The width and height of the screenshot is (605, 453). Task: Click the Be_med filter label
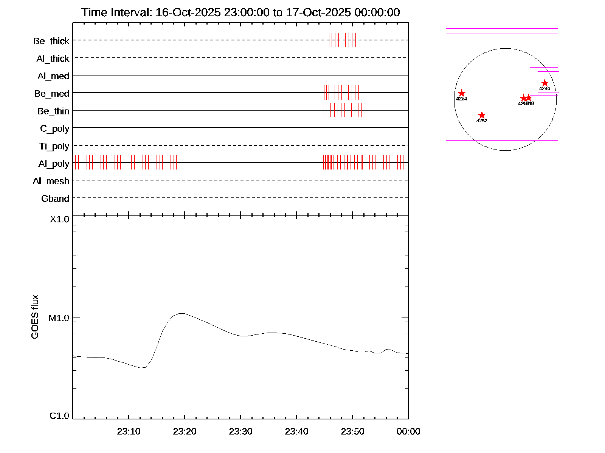[52, 94]
